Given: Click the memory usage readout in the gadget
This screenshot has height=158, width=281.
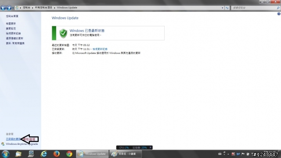Looking at the screenshot, I should 140,147.
